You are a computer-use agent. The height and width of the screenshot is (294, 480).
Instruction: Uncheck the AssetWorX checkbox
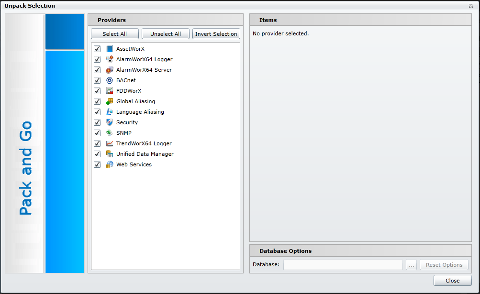coord(97,49)
